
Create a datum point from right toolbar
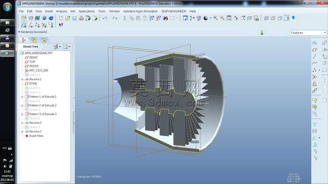coord(314,70)
